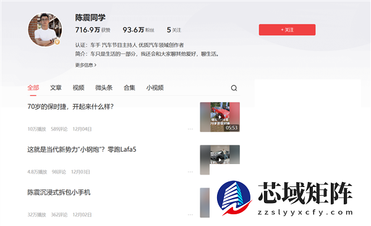
Task: Click the 93.6万 粉丝 count
Action: (139, 30)
